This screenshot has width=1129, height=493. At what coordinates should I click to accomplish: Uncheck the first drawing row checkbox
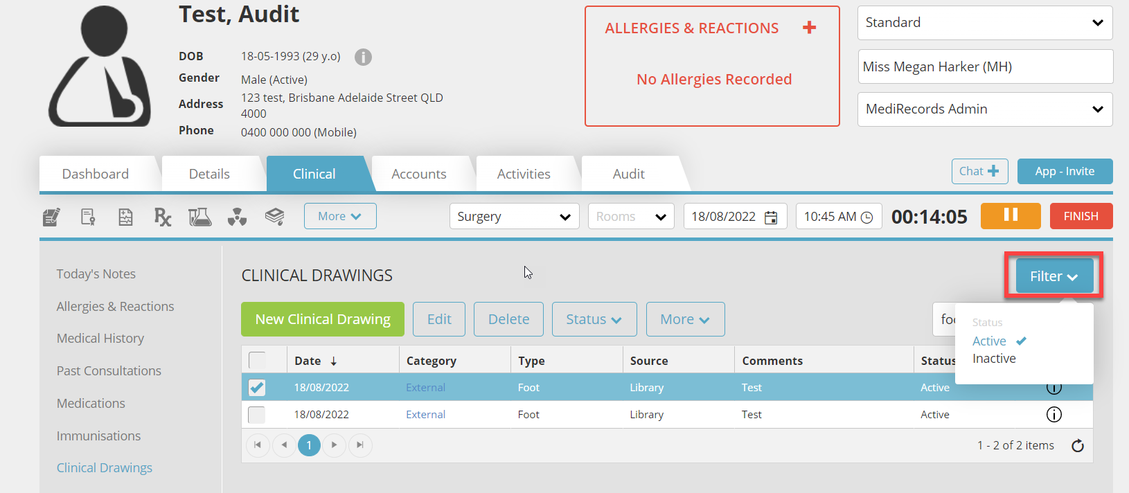click(257, 388)
